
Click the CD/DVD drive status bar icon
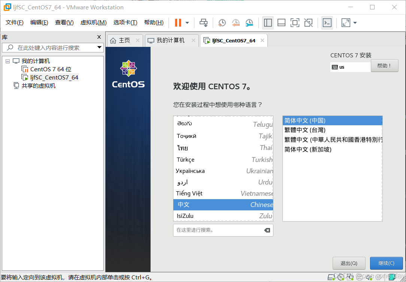point(341,277)
